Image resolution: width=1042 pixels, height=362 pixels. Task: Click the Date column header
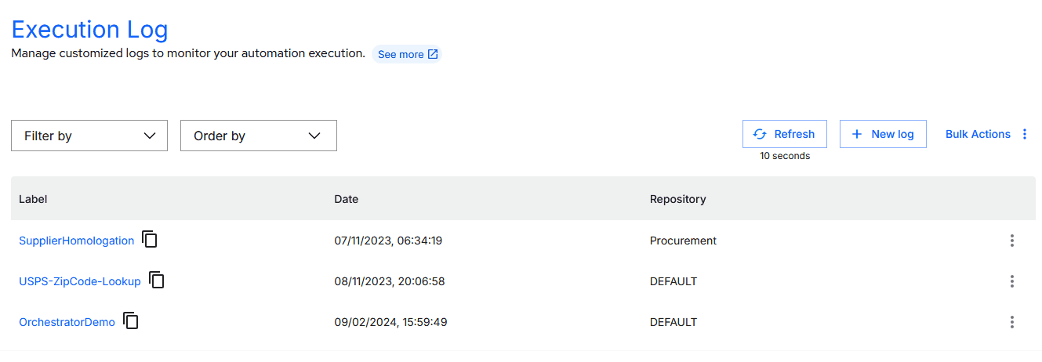coord(346,199)
